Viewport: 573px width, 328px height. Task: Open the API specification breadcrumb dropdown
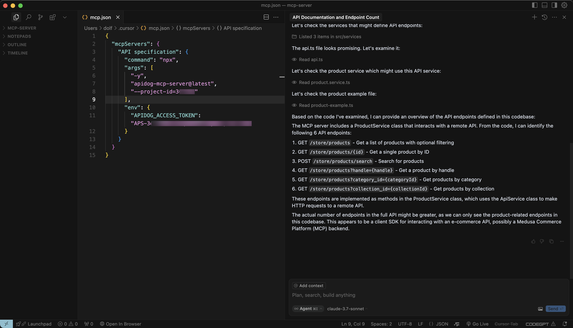pyautogui.click(x=239, y=28)
